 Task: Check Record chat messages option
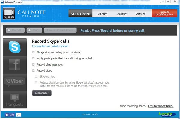33,64
